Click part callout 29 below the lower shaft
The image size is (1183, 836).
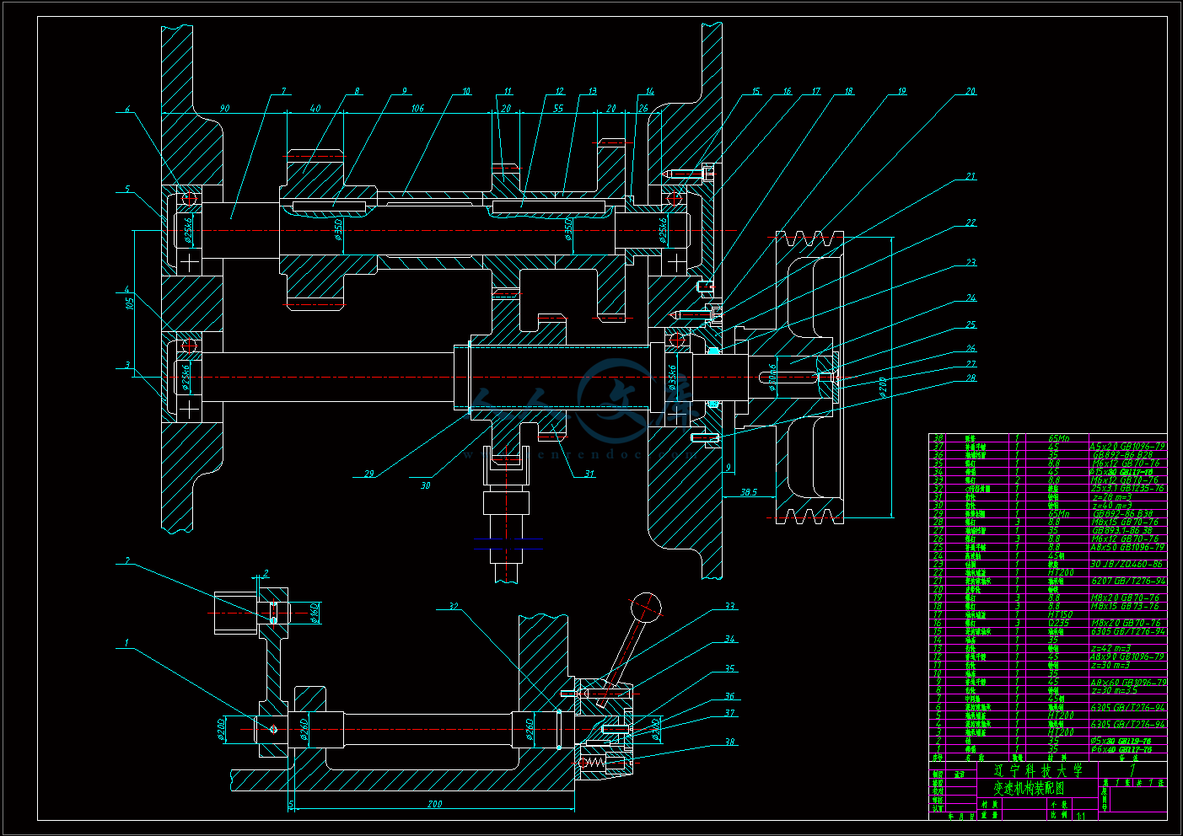368,474
